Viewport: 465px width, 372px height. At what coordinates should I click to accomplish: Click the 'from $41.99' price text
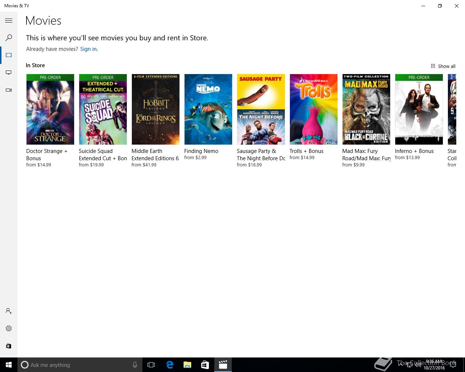(144, 165)
